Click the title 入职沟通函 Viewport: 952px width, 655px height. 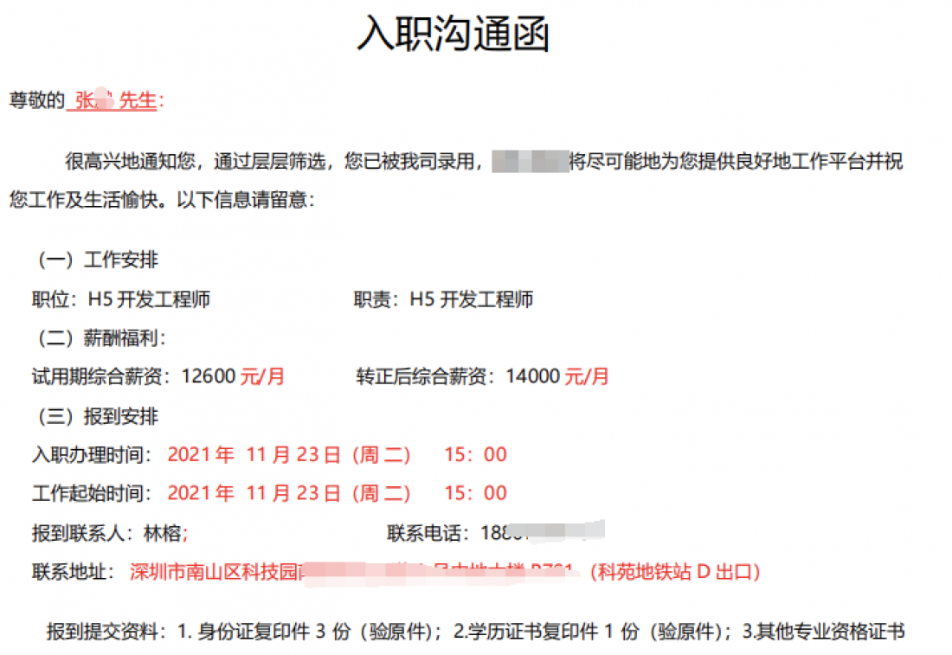(453, 35)
